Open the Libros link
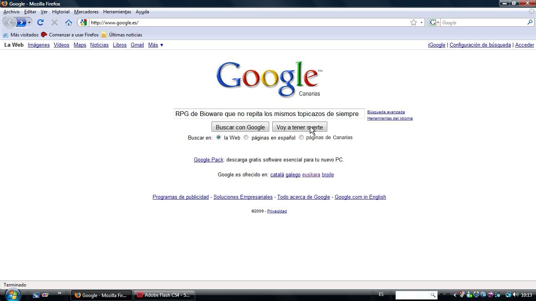The width and height of the screenshot is (536, 301). point(120,45)
